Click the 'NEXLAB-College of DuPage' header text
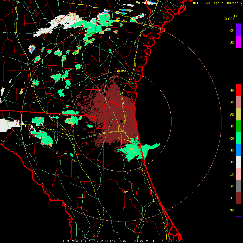The image size is (243, 243). tap(215, 3)
